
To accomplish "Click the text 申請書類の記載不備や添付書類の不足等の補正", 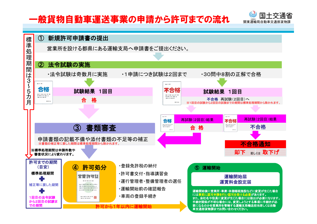I will tap(93, 139).
